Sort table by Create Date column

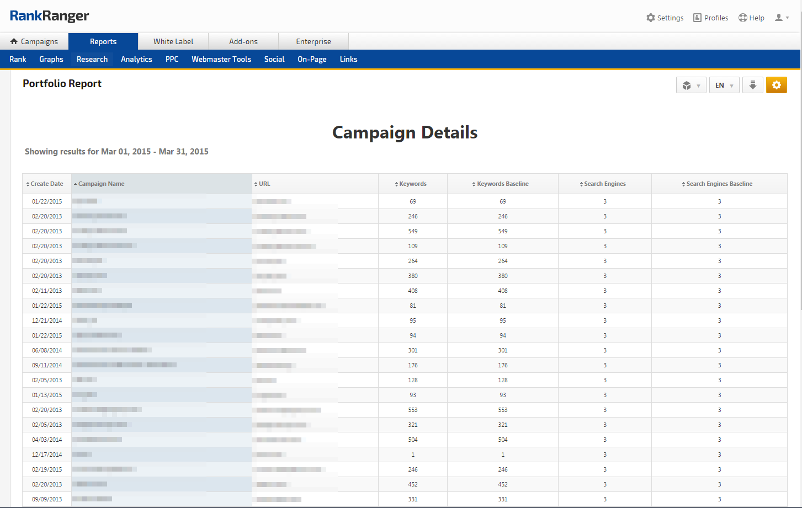46,184
